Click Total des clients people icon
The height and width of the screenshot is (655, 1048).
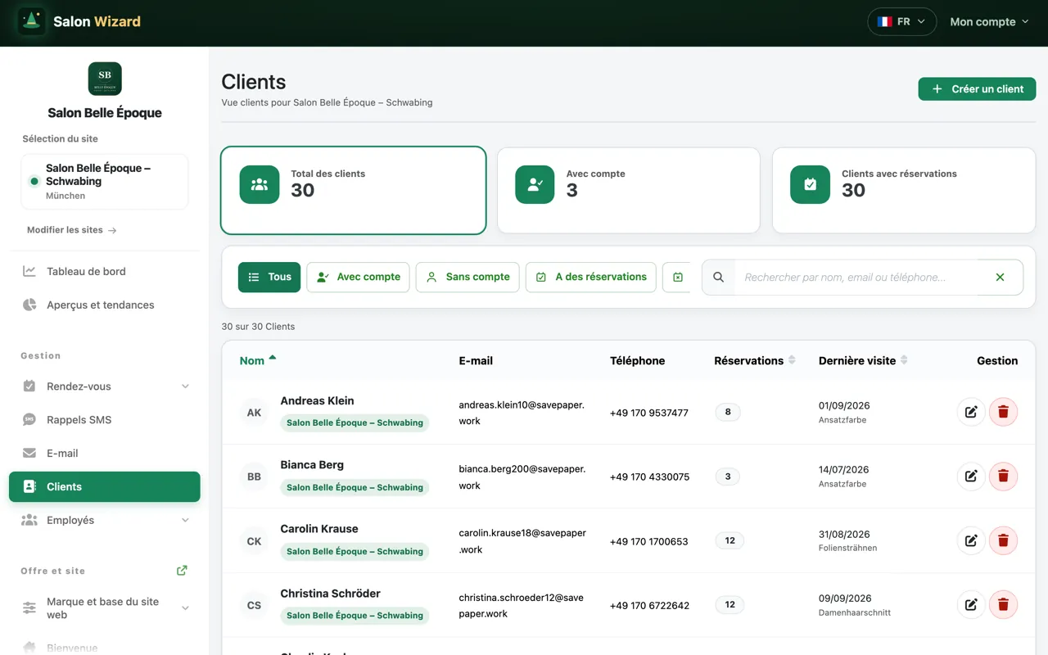(260, 184)
